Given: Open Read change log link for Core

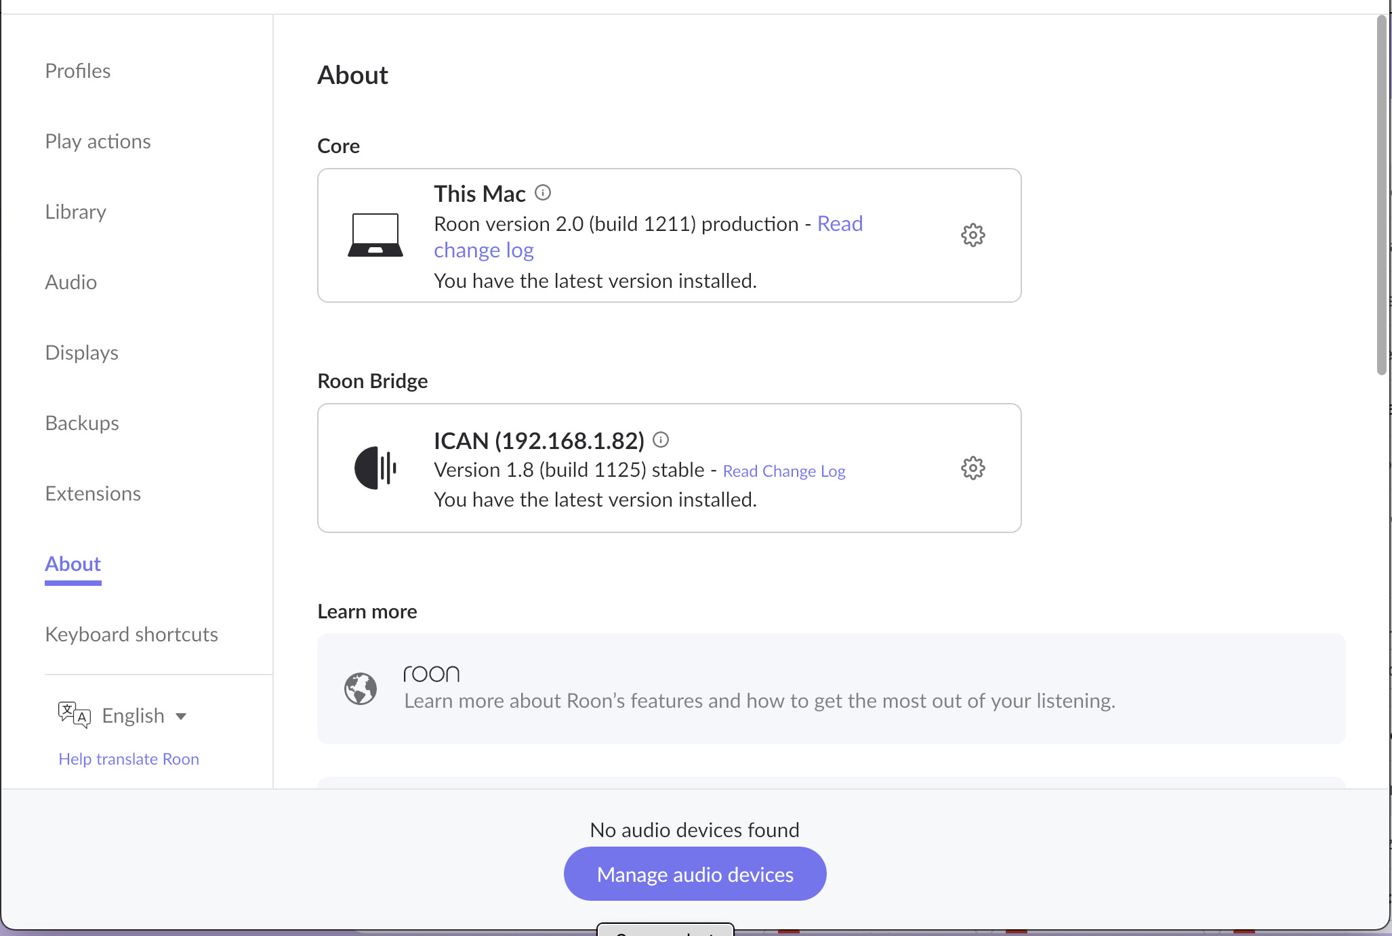Looking at the screenshot, I should pos(484,251).
